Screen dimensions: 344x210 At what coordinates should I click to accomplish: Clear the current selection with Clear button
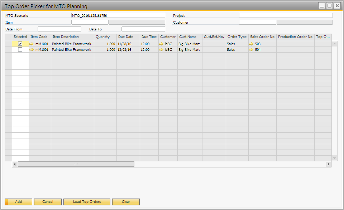click(x=126, y=202)
